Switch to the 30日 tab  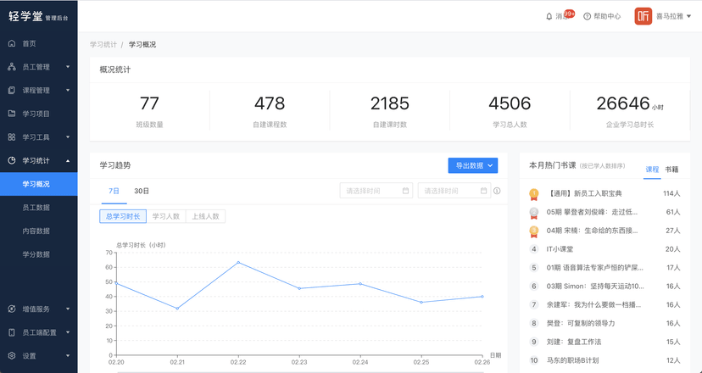(x=142, y=191)
